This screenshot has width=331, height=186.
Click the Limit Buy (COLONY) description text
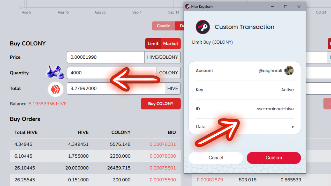pyautogui.click(x=213, y=42)
